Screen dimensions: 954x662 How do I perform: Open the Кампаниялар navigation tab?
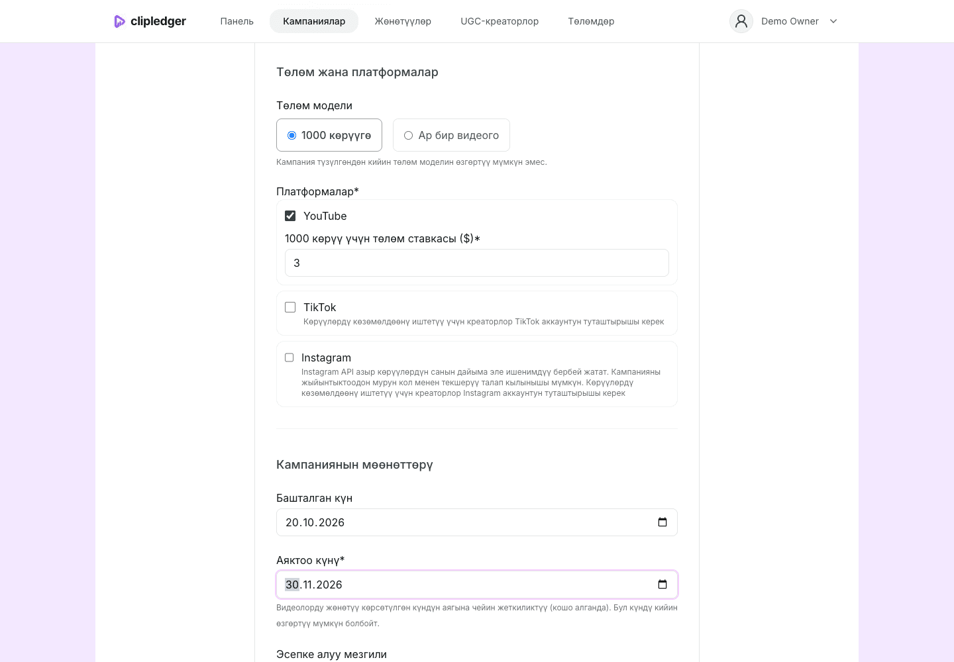(314, 21)
